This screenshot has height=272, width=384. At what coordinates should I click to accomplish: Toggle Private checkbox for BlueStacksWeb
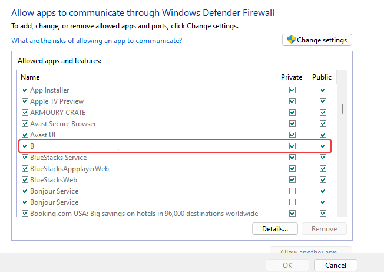point(292,180)
